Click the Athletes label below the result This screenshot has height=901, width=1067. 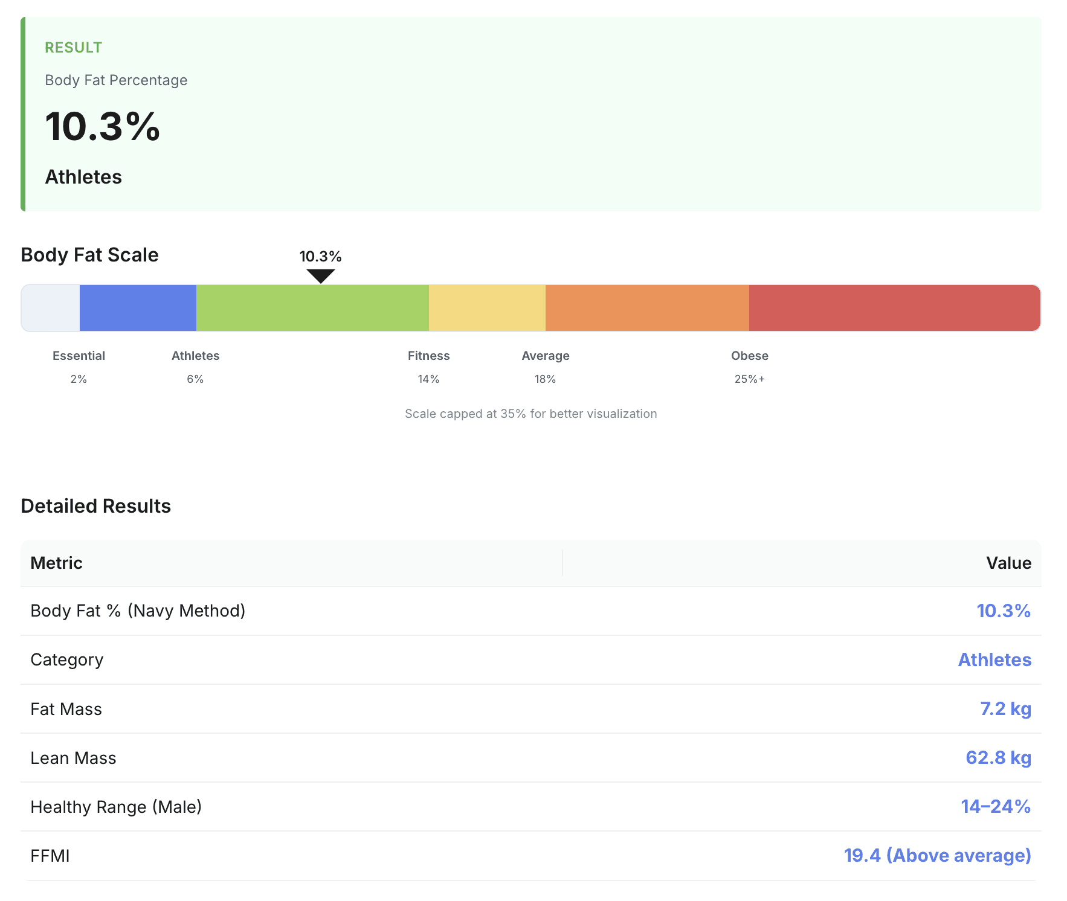(x=83, y=177)
